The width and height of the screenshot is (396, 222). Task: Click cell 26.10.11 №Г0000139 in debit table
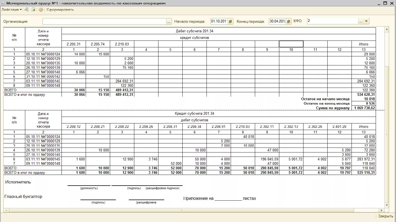tap(43, 68)
